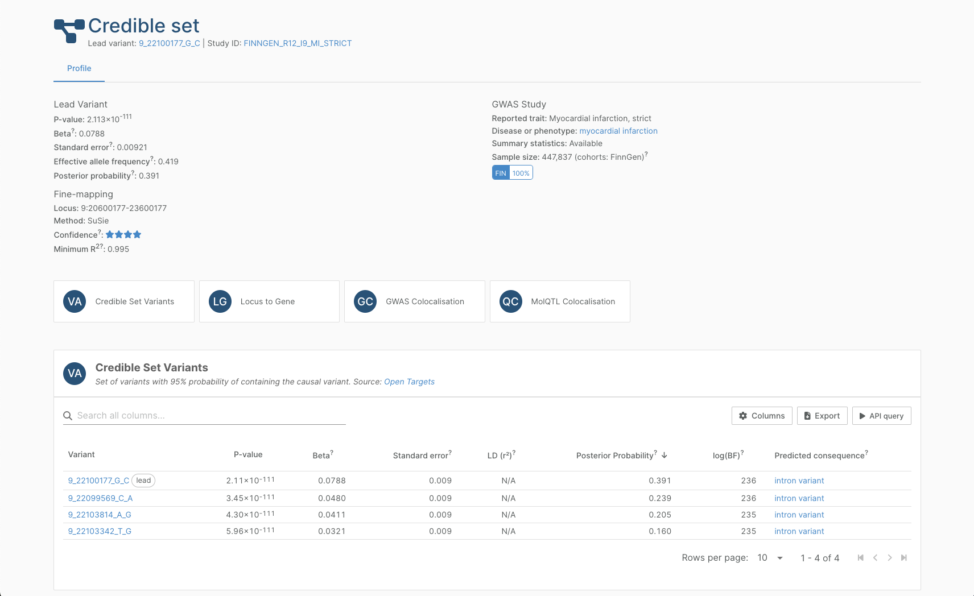The image size is (974, 596).
Task: Toggle Posterior Probability sort direction
Action: coord(665,455)
